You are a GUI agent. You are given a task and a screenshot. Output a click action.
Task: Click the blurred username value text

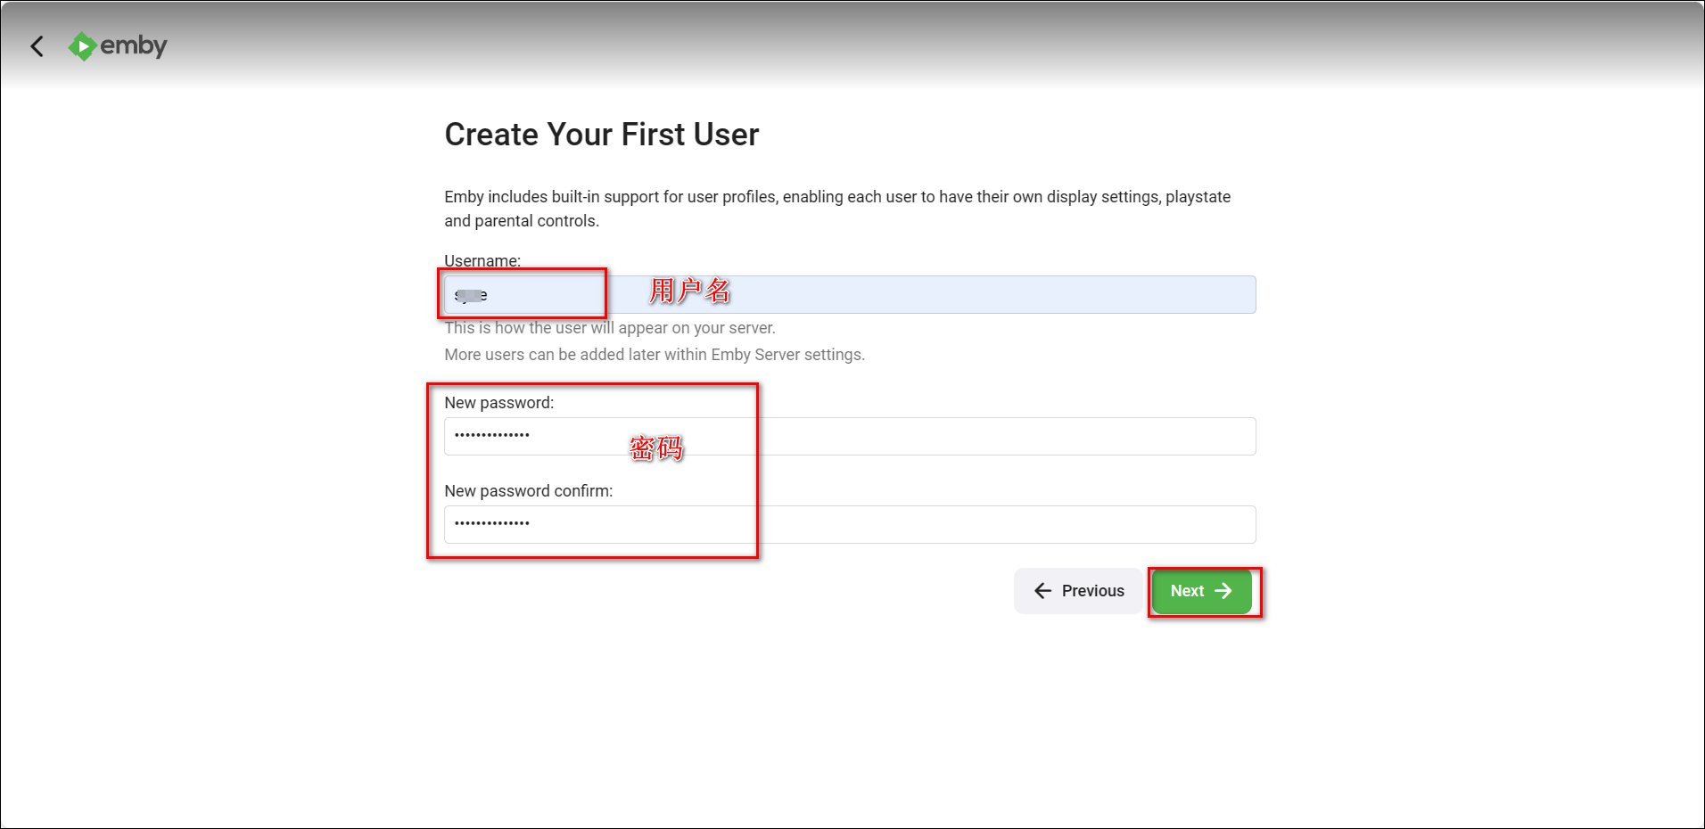pyautogui.click(x=471, y=295)
